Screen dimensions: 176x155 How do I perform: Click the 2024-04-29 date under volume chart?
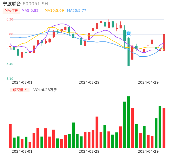click(x=148, y=151)
